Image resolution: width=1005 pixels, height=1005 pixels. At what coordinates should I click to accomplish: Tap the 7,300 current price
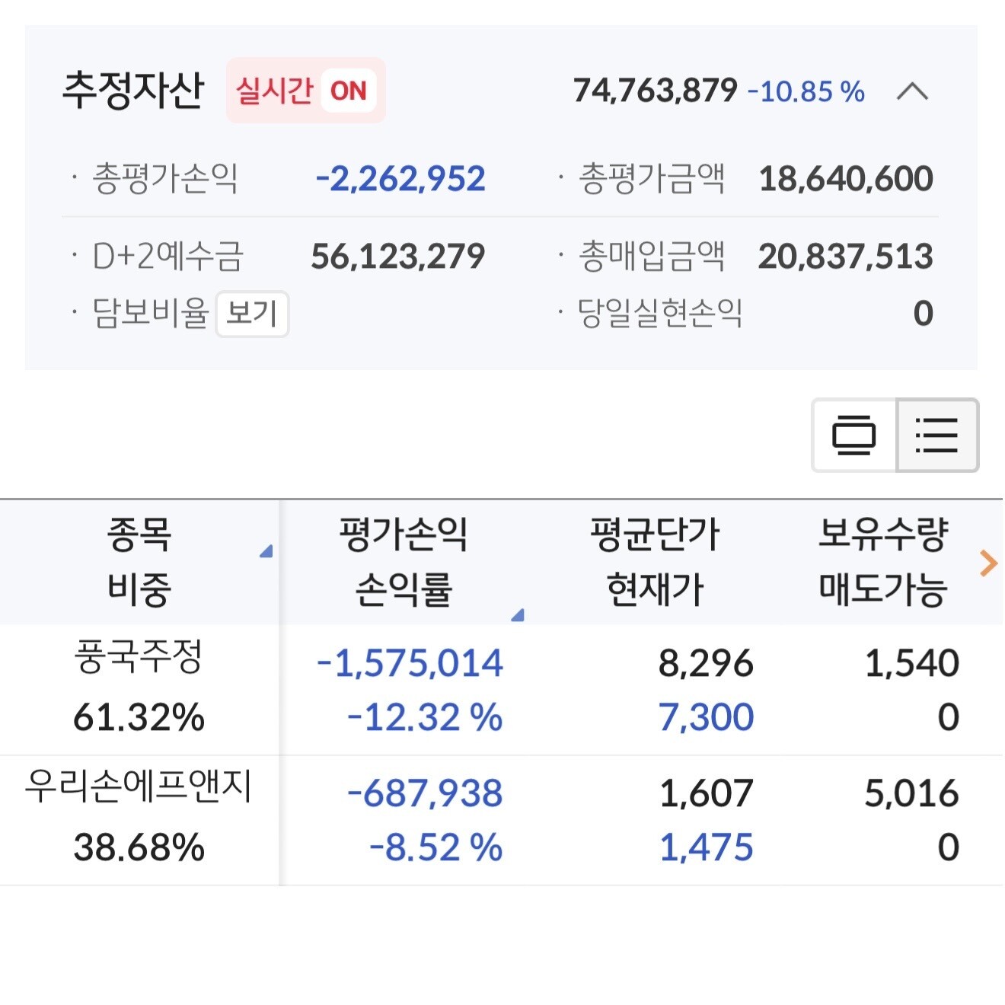pos(706,717)
